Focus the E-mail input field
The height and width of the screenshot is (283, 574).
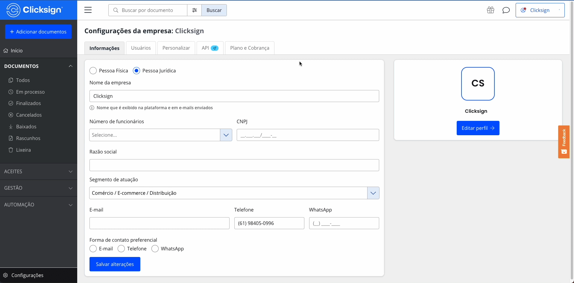160,223
